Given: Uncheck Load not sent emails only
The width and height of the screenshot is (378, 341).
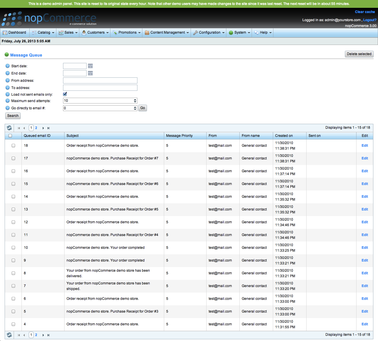Looking at the screenshot, I should [65, 94].
